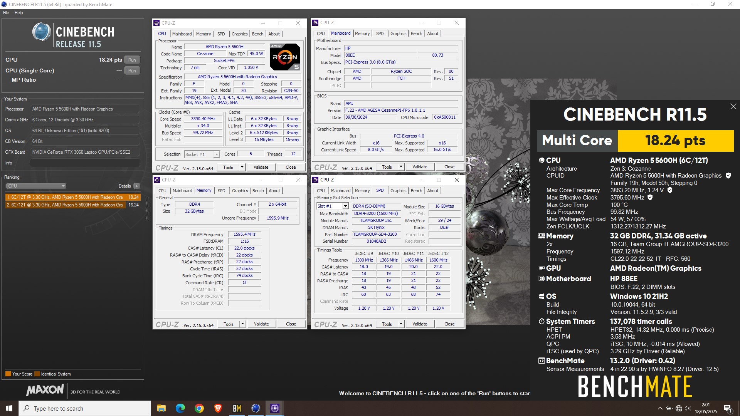Image resolution: width=740 pixels, height=416 pixels.
Task: Open Google Chrome from taskbar
Action: [x=199, y=408]
